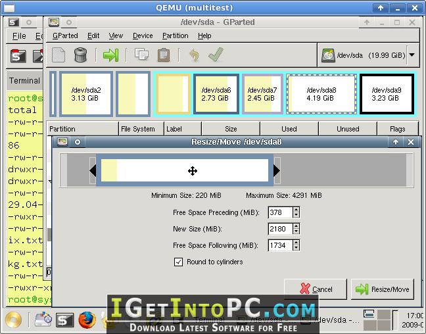This screenshot has width=426, height=334.
Task: Shade the Resize/Move dialog with up arrow
Action: (396, 142)
